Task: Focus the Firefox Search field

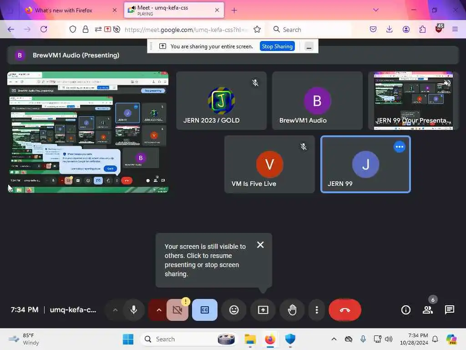Action: tap(310, 30)
